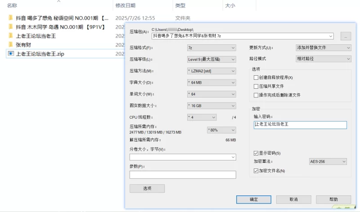Expand the 压缩等级 Level 9 dropdown
Image resolution: width=360 pixels, height=212 pixels.
coord(211,60)
